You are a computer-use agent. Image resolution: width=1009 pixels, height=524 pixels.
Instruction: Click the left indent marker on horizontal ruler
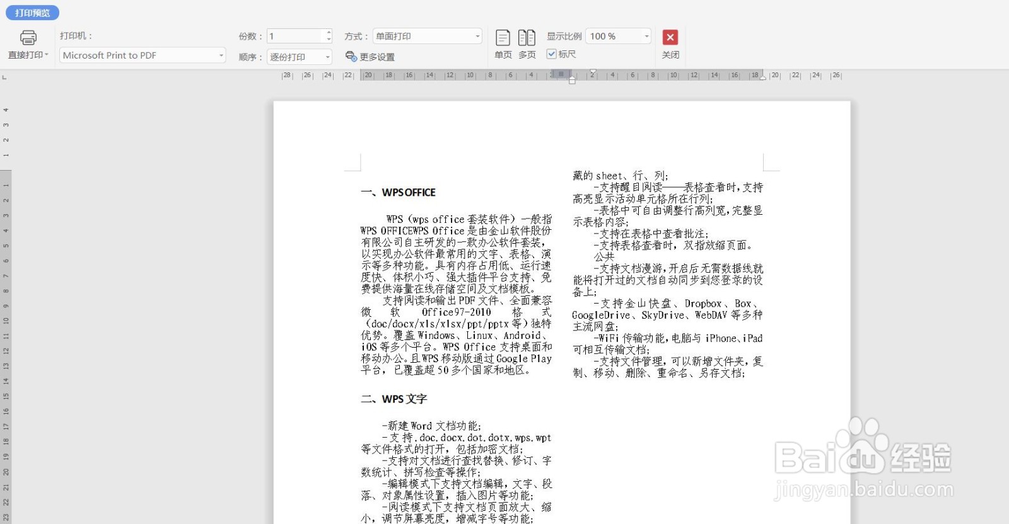click(572, 79)
